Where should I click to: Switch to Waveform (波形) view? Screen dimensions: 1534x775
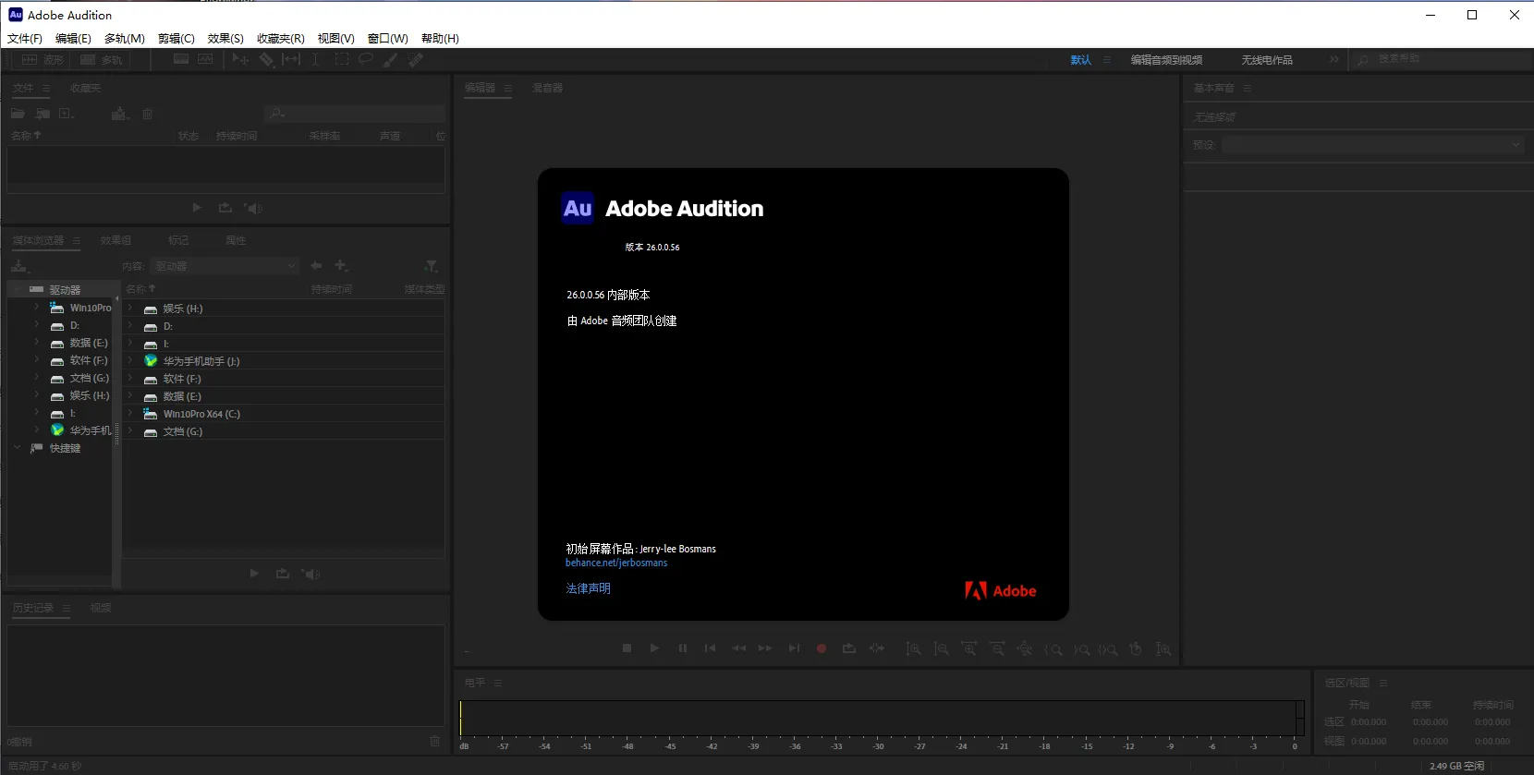(x=43, y=59)
